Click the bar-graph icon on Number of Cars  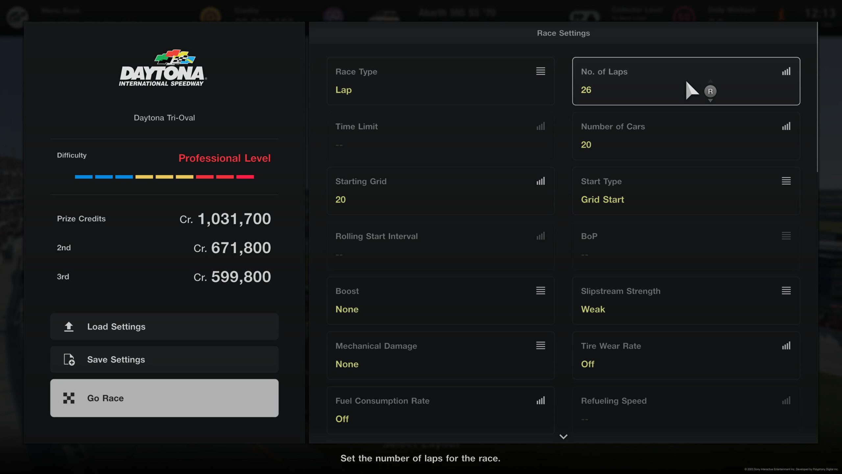pyautogui.click(x=786, y=126)
